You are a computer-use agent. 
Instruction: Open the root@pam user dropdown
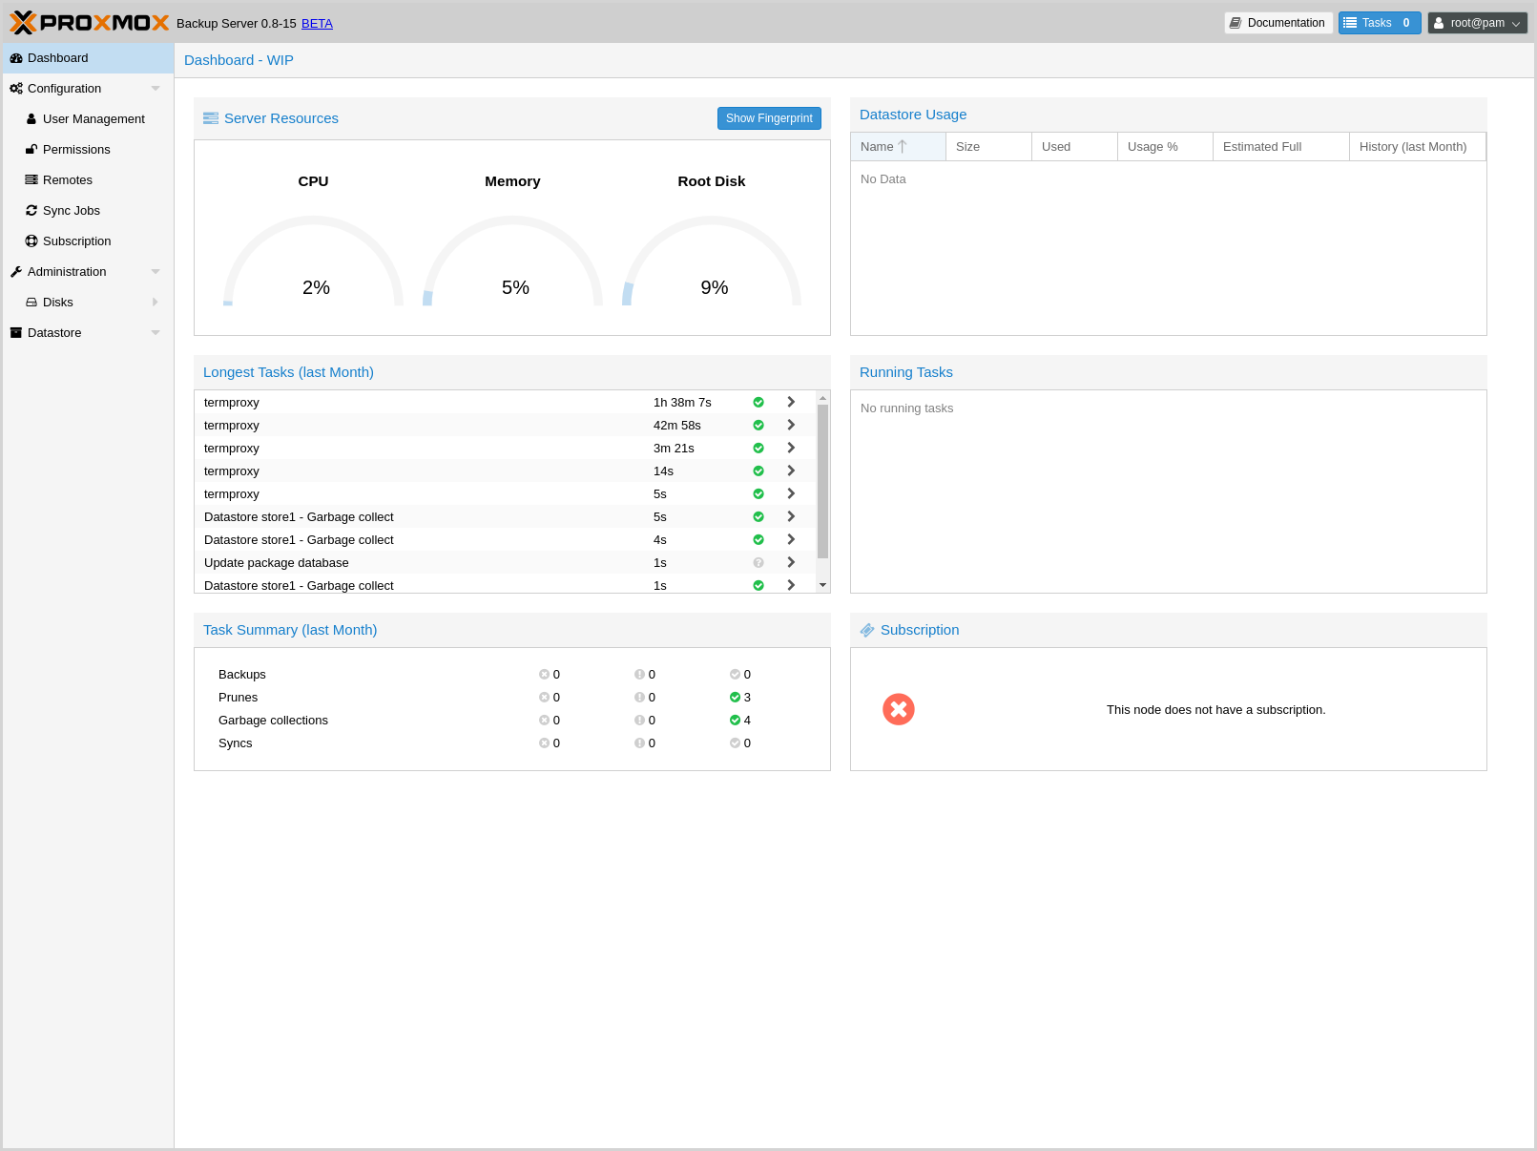point(1477,23)
